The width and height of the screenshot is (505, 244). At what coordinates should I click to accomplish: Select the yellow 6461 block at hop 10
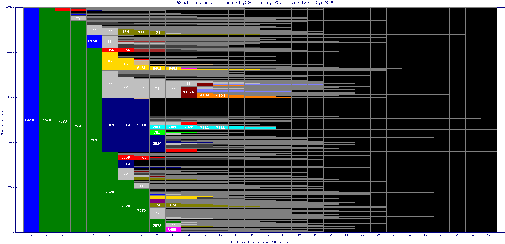[x=173, y=68]
